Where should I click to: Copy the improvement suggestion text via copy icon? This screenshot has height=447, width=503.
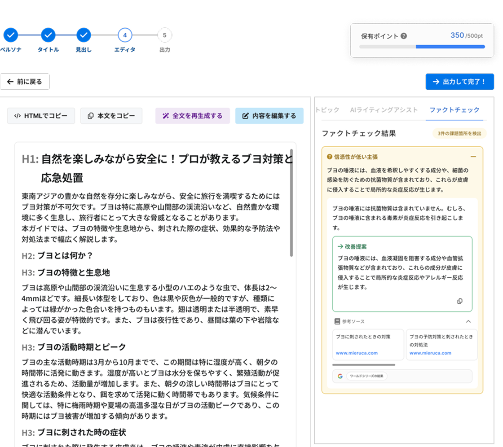click(x=459, y=301)
